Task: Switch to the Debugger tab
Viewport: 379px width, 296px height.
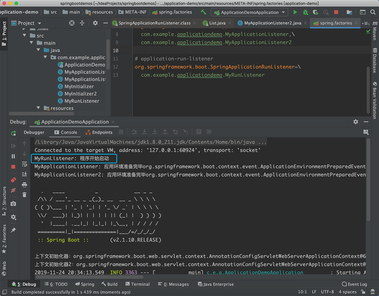Action: (x=34, y=132)
